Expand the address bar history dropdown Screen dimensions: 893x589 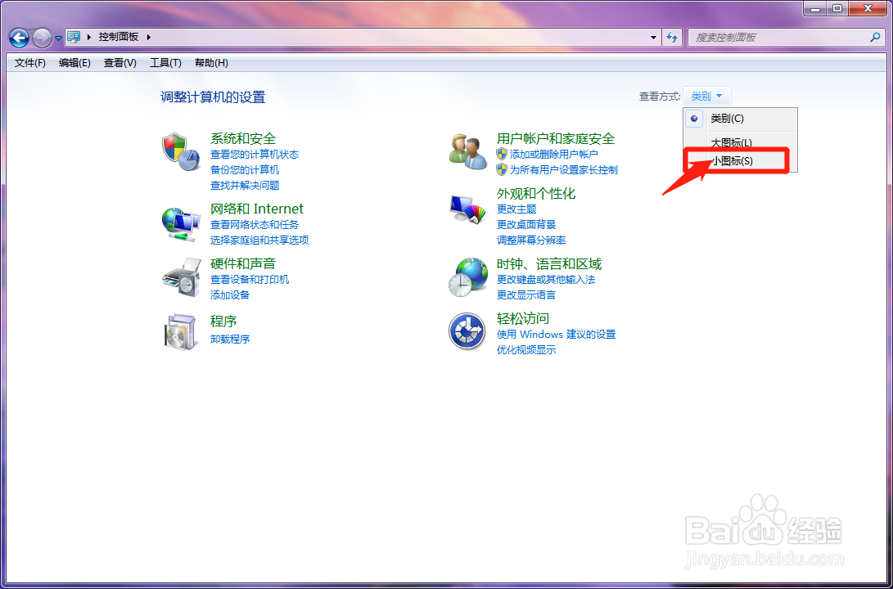point(653,38)
